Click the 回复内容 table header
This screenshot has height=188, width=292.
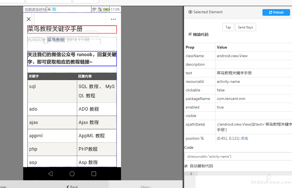coord(97,76)
